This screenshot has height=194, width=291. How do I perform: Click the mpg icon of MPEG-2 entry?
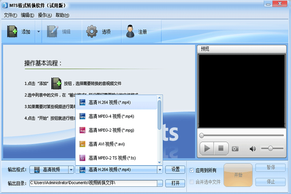(x=83, y=130)
